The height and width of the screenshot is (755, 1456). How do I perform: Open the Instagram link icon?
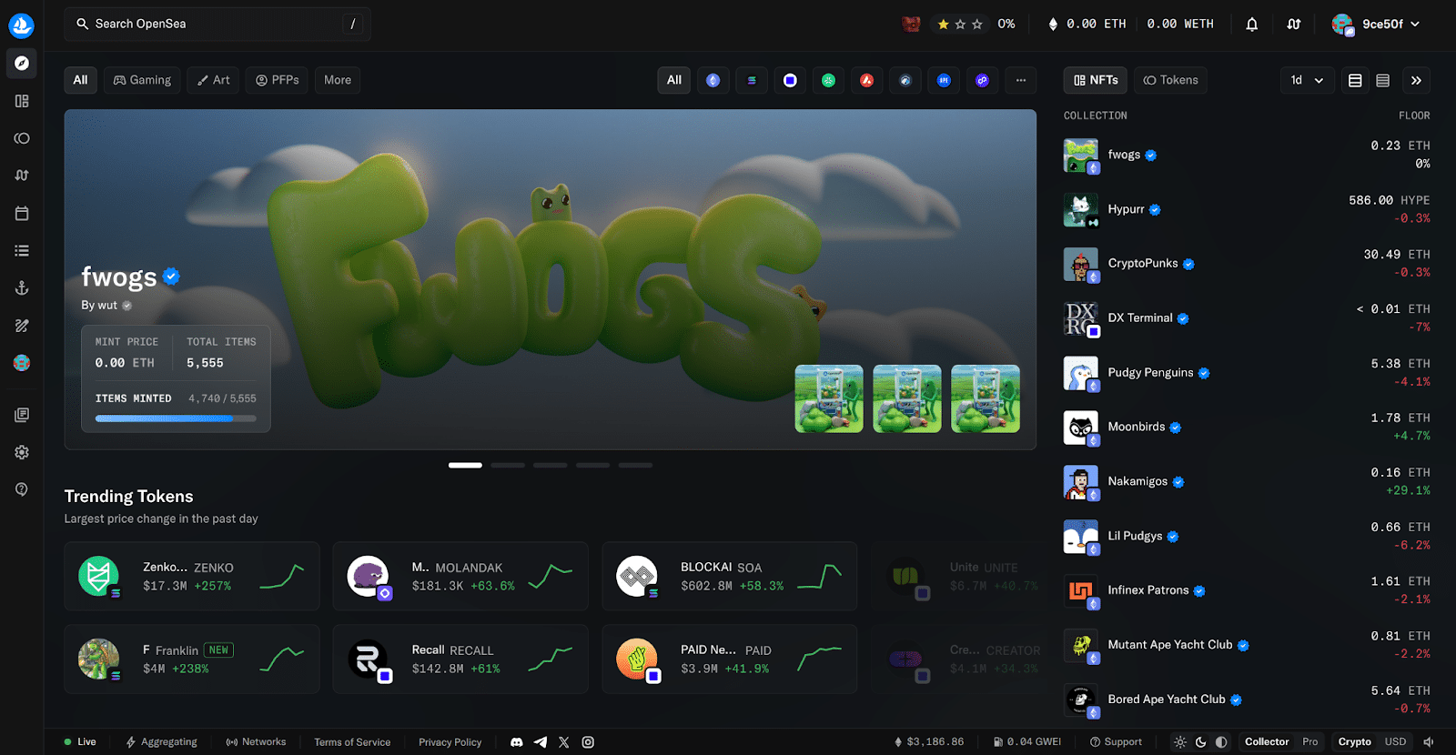[x=588, y=742]
